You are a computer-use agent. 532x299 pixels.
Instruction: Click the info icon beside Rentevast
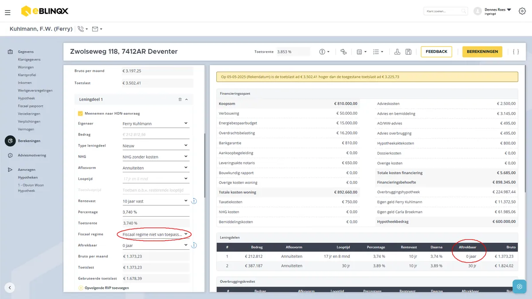(x=194, y=201)
